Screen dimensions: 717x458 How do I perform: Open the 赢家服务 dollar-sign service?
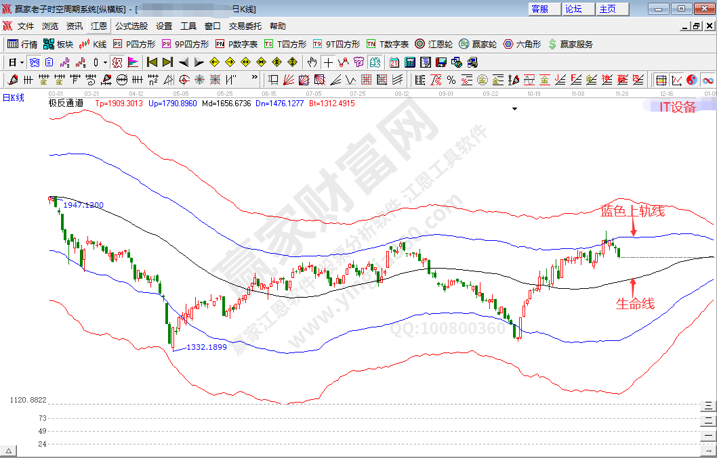point(570,44)
